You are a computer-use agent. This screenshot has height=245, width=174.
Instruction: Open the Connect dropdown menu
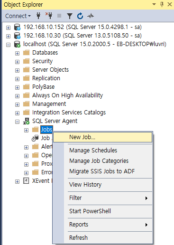18,16
